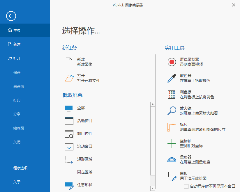The image size is (240, 192).
Task: Select 打印 in the sidebar menu
Action: click(x=17, y=100)
